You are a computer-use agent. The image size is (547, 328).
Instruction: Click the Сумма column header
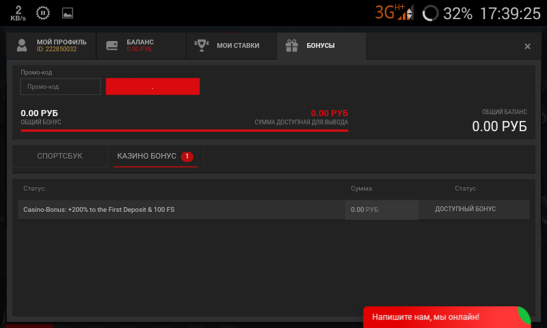pos(361,188)
